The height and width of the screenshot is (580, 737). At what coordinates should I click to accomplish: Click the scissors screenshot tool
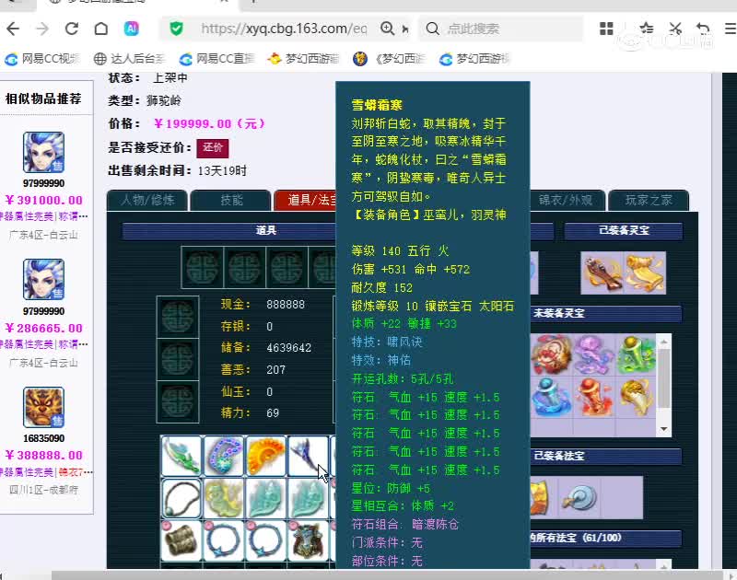675,29
